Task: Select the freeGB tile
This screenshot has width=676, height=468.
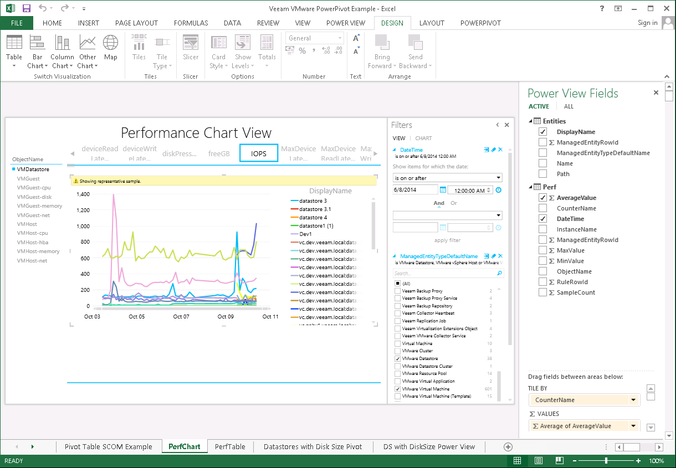Action: (219, 153)
